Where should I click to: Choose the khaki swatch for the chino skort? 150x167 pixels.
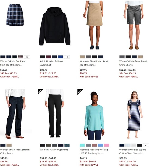pyautogui.click(x=82, y=57)
